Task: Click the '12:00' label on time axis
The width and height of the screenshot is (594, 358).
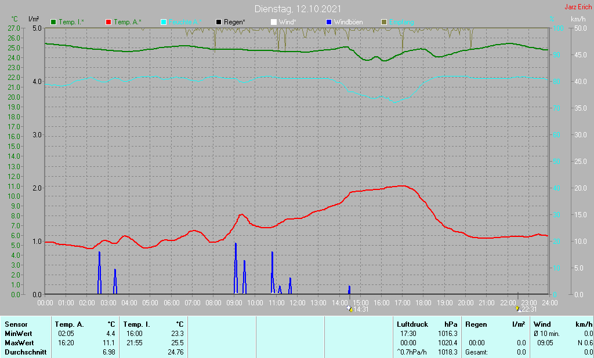Action: (298, 303)
